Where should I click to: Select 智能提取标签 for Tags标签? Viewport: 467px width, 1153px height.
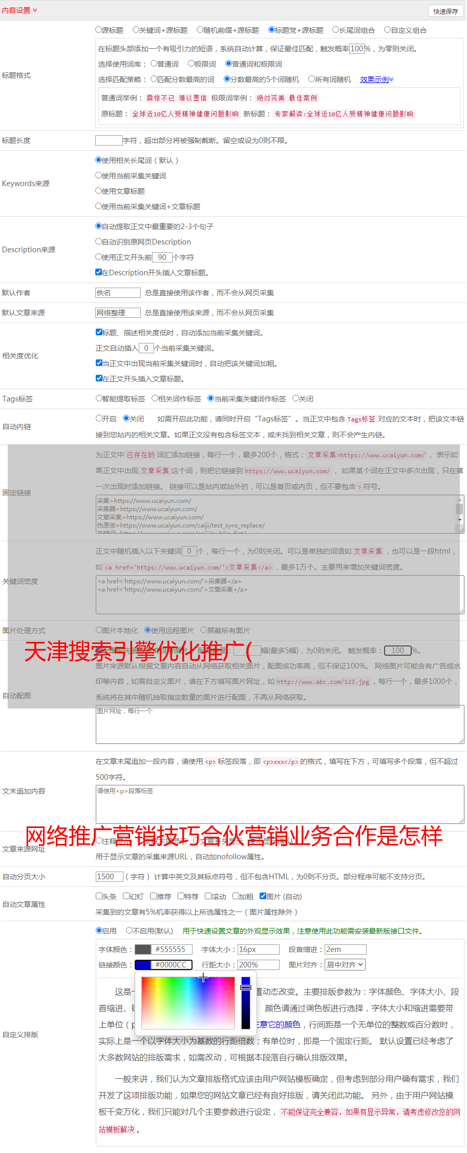click(x=99, y=398)
